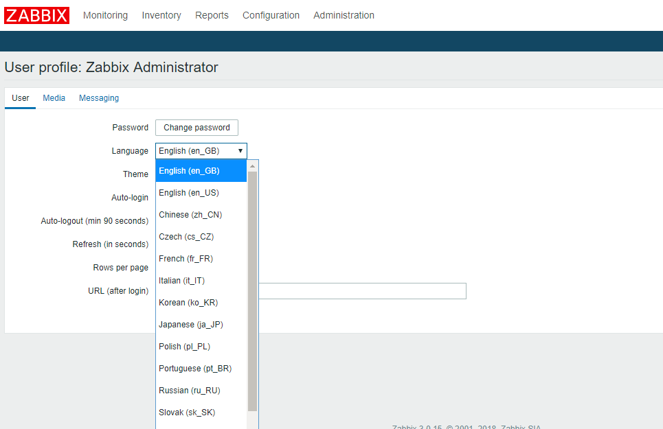Click the Auto-logout (min 90 seconds) label
Viewport: 663px width, 429px height.
click(x=95, y=221)
